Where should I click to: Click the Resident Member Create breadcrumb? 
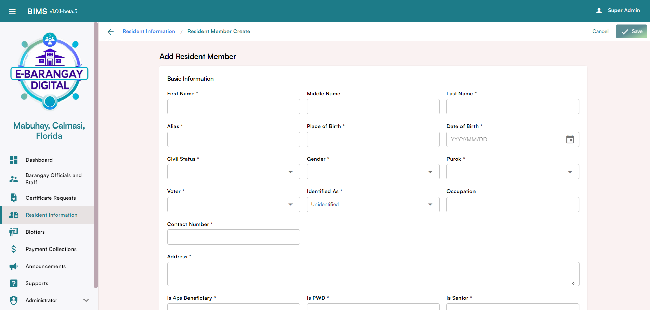pos(219,31)
